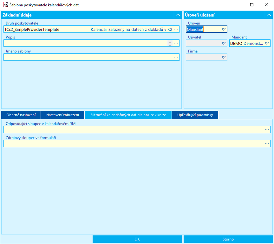Open the Uživatel dropdown
Image resolution: width=274 pixels, height=244 pixels.
click(x=224, y=43)
